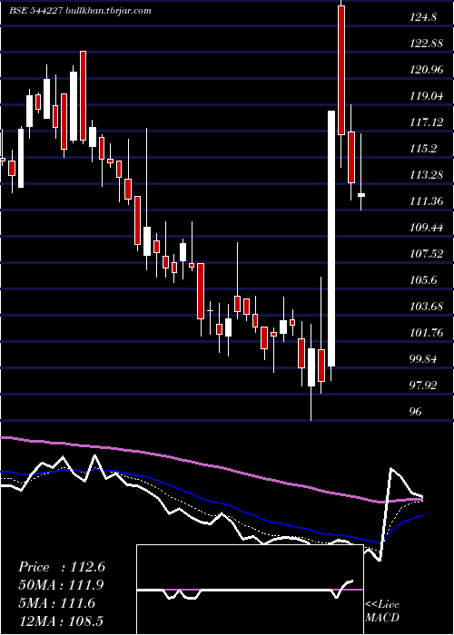Click the 50MA : 111.9 readout

tap(61, 585)
